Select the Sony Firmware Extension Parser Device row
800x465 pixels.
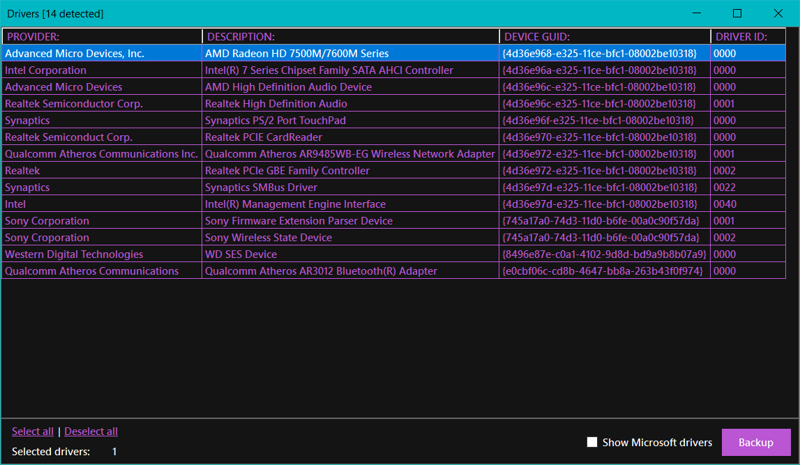394,221
